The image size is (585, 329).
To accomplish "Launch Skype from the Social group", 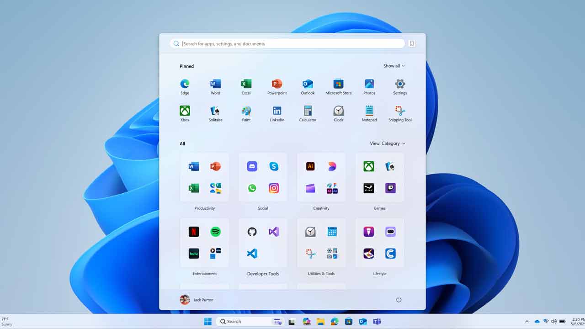I will click(x=274, y=166).
